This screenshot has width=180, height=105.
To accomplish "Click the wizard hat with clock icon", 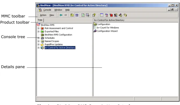I will [120, 15].
